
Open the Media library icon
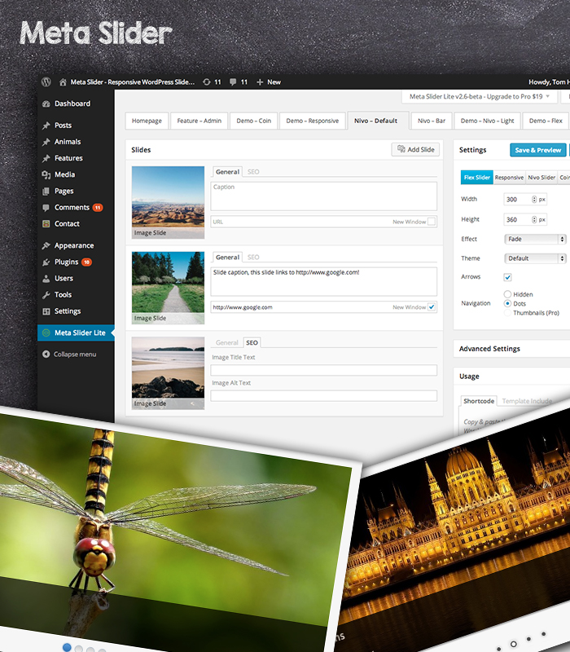[x=46, y=174]
